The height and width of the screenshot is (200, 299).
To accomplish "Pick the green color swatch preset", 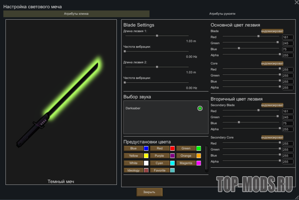I will (x=199, y=148).
